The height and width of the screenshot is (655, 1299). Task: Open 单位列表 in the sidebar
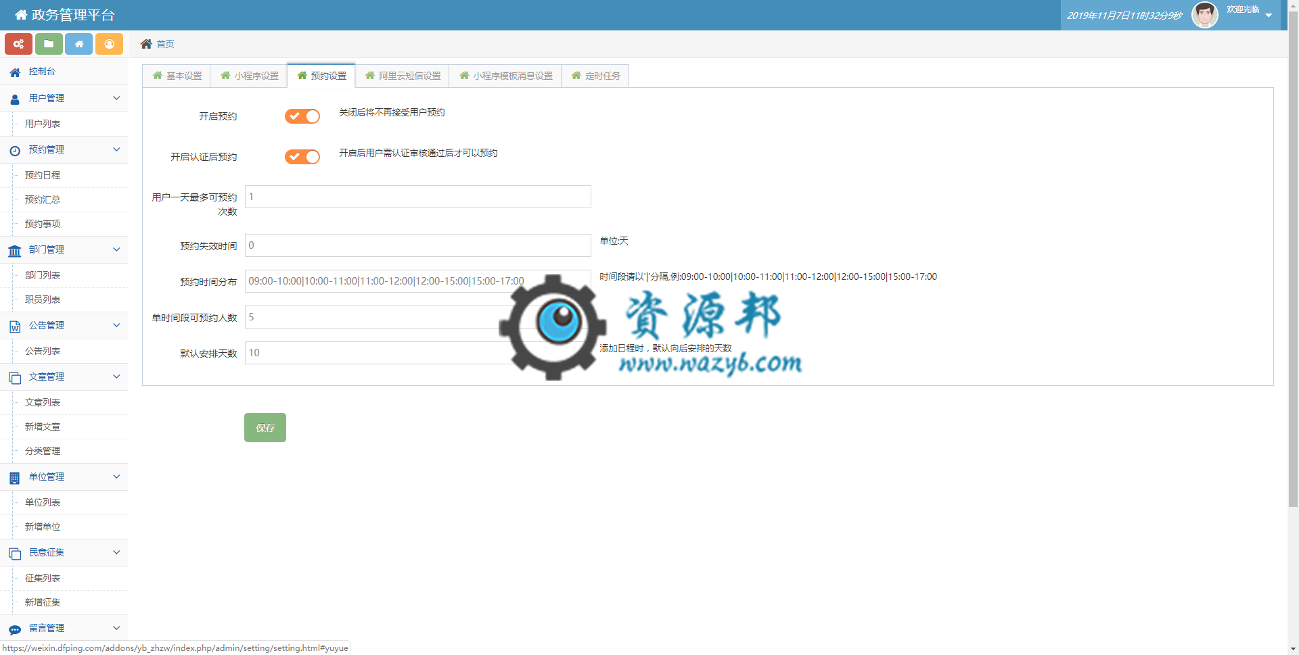43,502
